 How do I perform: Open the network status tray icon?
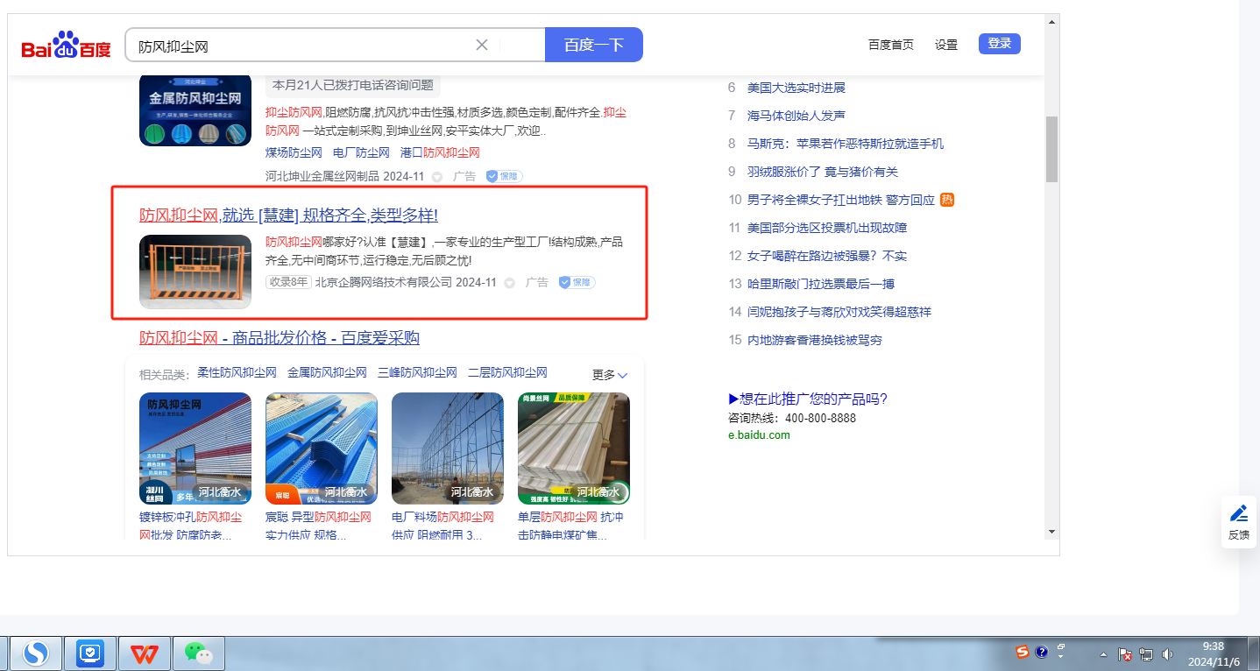(x=1146, y=654)
